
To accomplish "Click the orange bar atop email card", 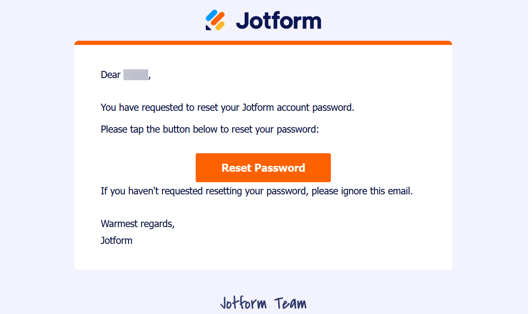I will point(263,42).
